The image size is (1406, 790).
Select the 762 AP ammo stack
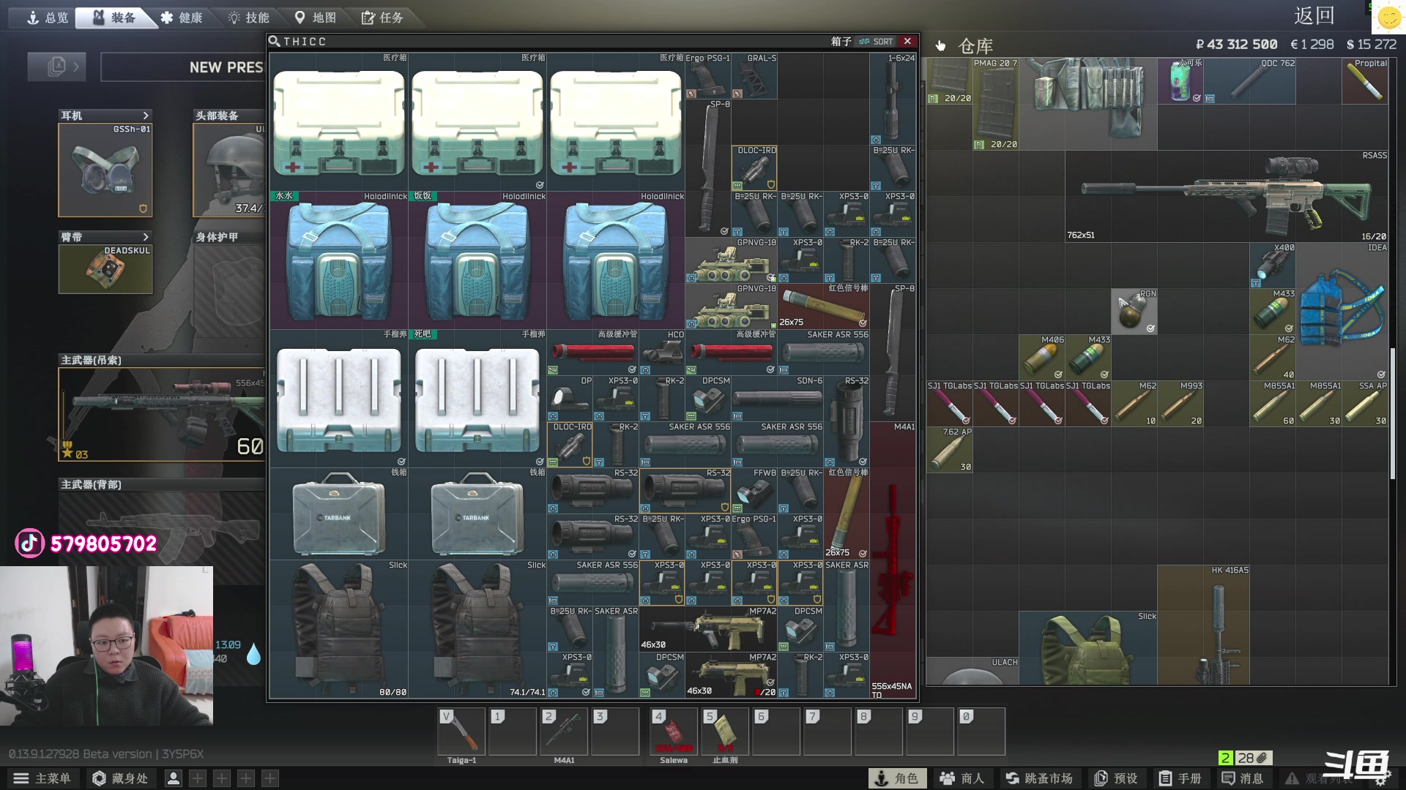[950, 449]
